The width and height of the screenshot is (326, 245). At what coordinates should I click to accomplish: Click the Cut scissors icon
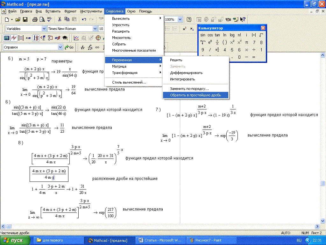[60, 19]
